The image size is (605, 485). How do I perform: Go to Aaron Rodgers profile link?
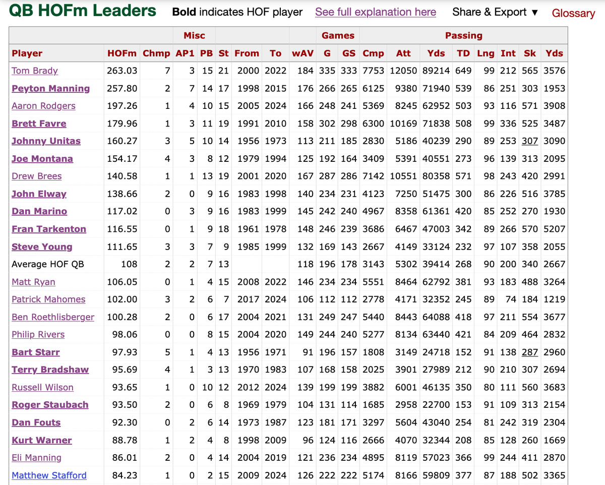point(43,106)
